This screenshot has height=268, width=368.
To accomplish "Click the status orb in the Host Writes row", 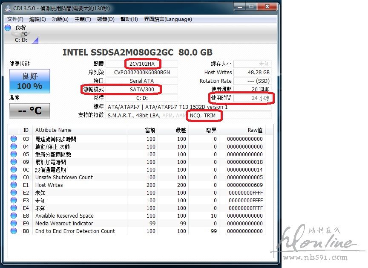I will click(x=14, y=185).
